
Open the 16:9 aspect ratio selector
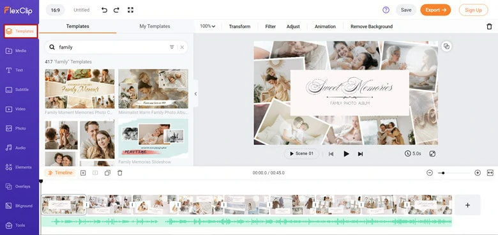point(56,10)
